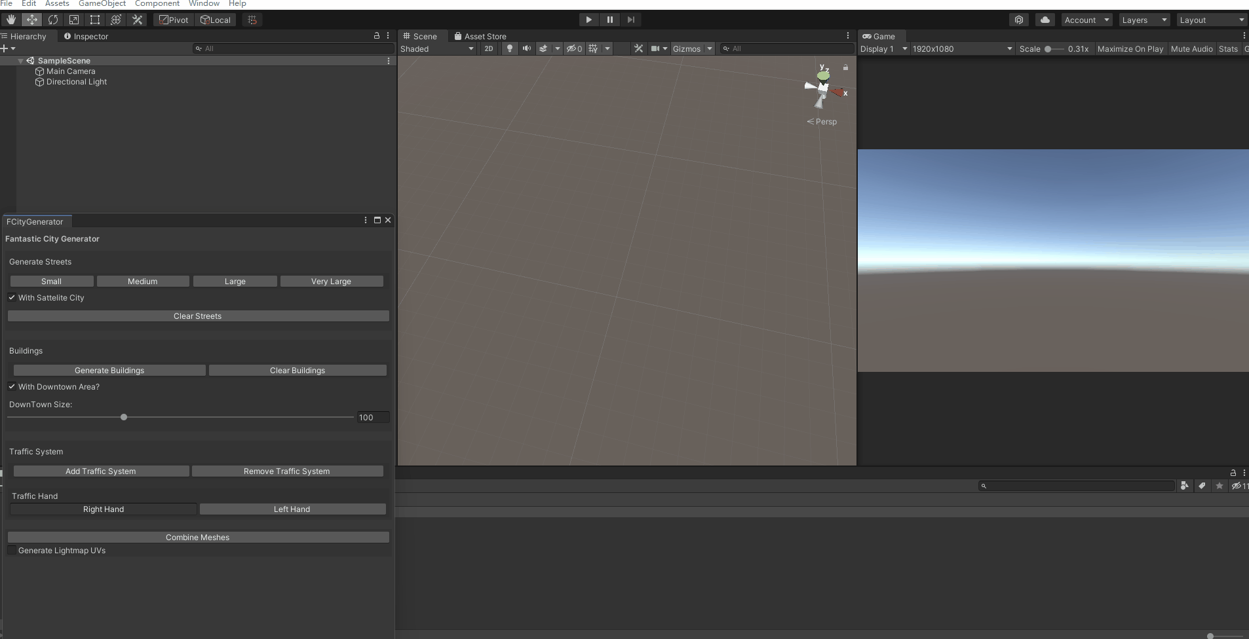Open the Account dropdown

tap(1087, 20)
